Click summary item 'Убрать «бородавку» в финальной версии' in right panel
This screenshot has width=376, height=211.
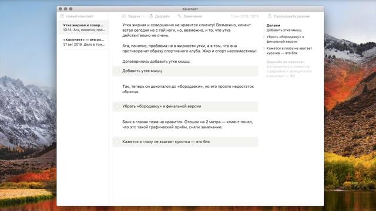coord(286,39)
